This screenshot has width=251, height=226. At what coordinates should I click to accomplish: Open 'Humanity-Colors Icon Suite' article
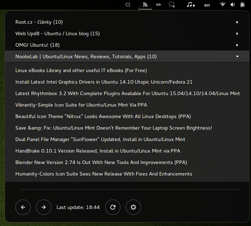[x=127, y=174]
